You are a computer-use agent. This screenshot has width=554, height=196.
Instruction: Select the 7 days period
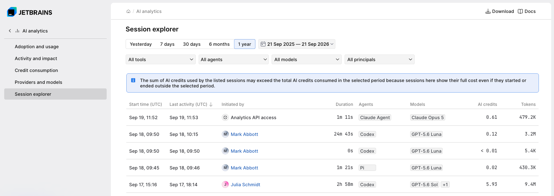point(167,44)
